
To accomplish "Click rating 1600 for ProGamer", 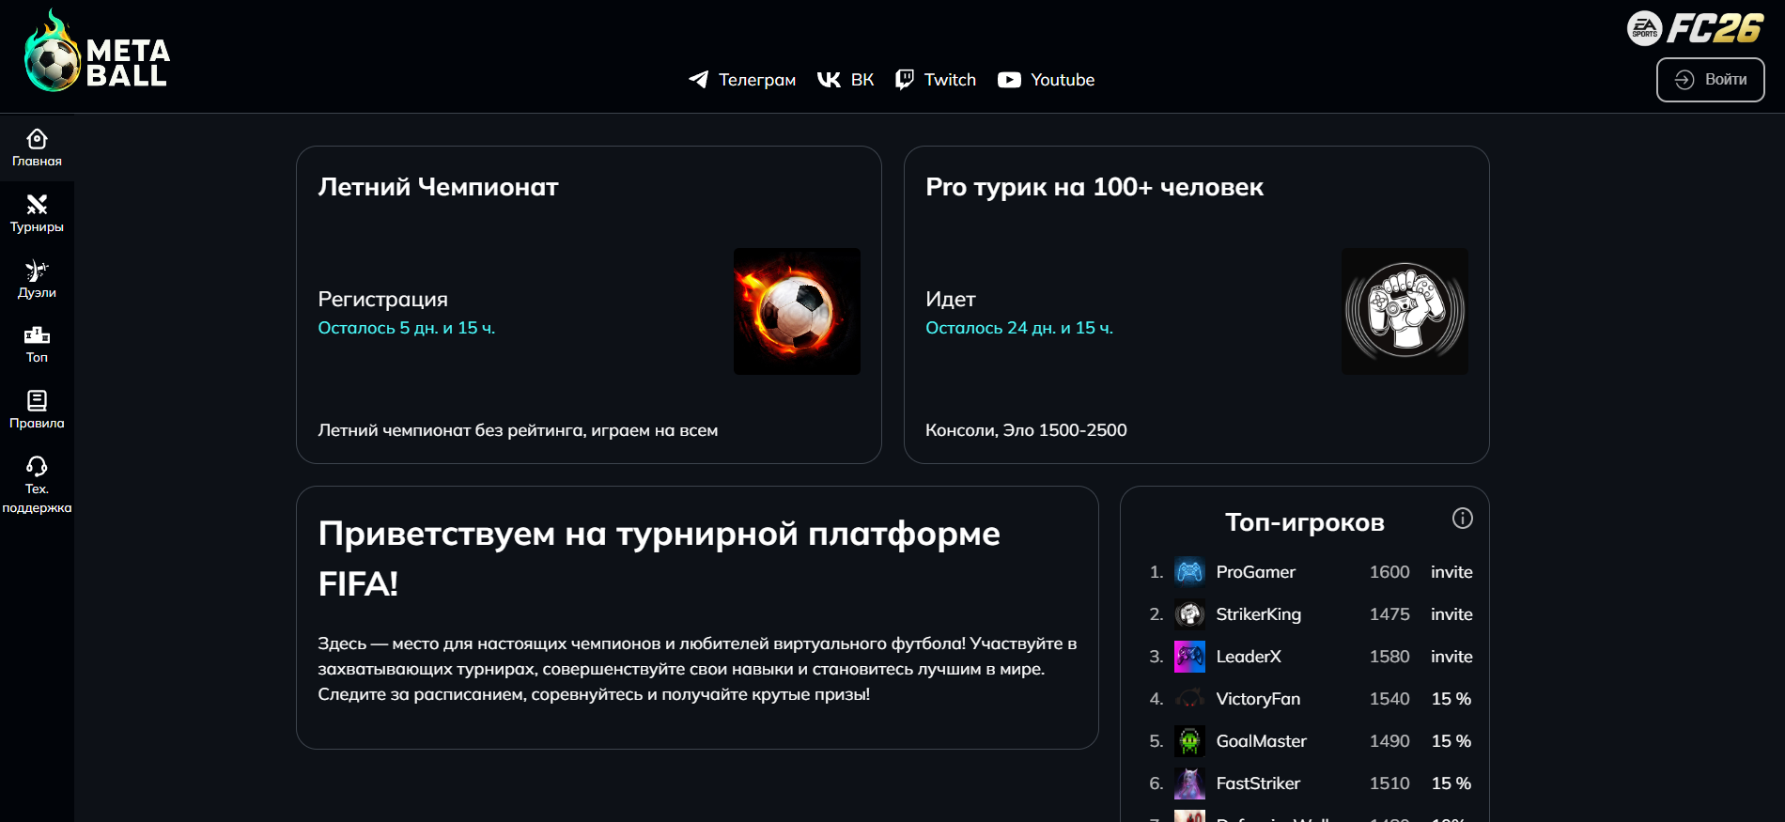I will click(1389, 572).
